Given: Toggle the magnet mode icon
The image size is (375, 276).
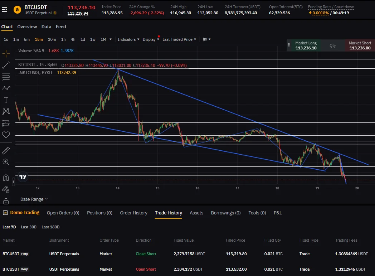Looking at the screenshot, I should [x=6, y=178].
